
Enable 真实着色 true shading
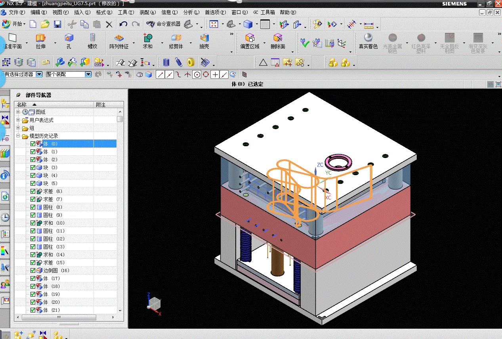click(368, 41)
